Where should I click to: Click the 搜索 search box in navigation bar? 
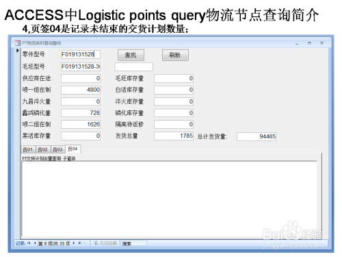tap(134, 243)
